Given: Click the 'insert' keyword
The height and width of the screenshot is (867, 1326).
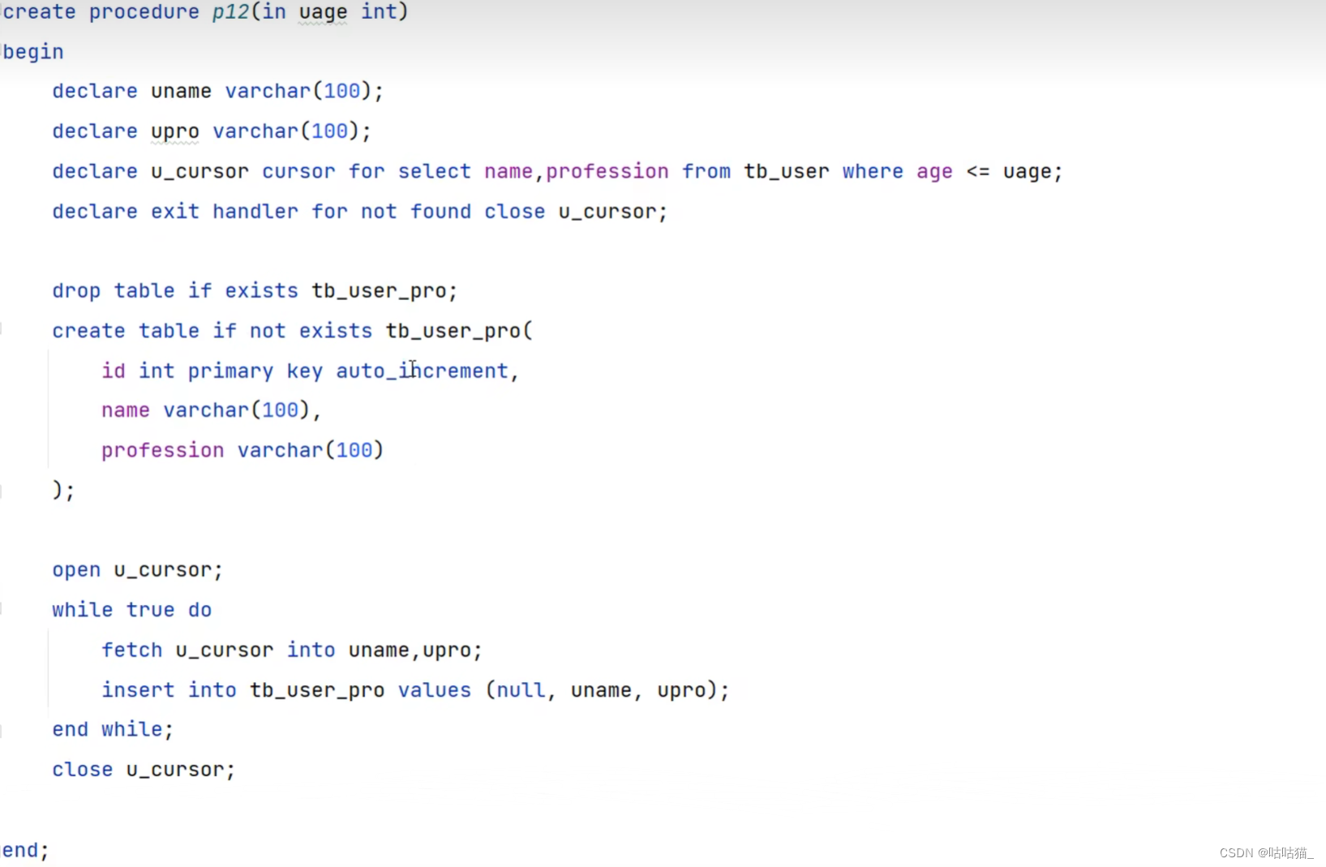Looking at the screenshot, I should (x=138, y=690).
